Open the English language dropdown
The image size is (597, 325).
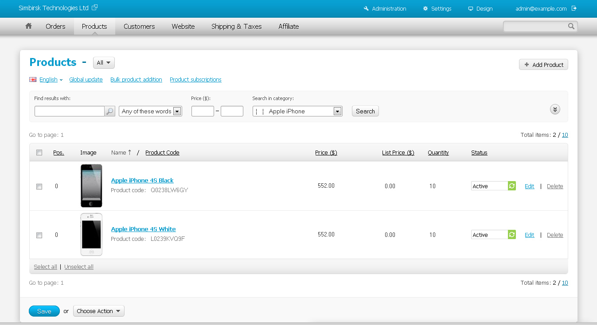point(51,80)
